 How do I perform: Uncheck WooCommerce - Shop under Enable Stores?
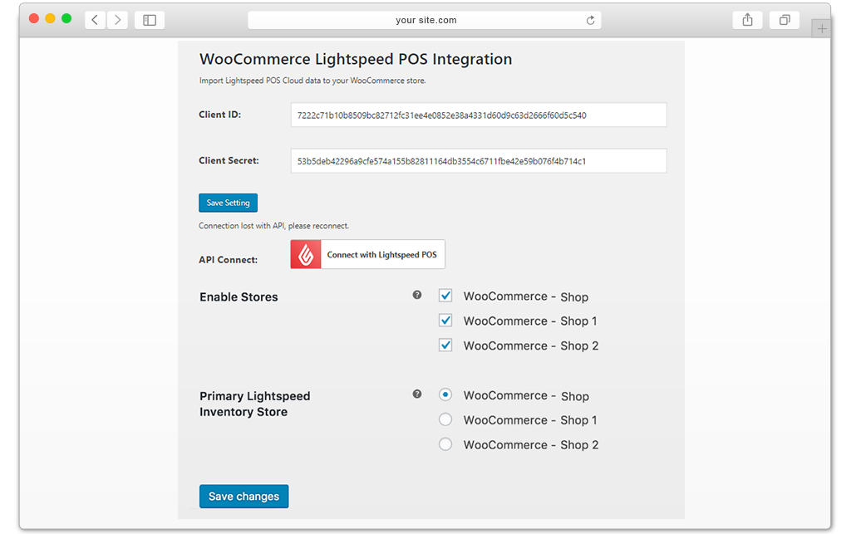445,296
